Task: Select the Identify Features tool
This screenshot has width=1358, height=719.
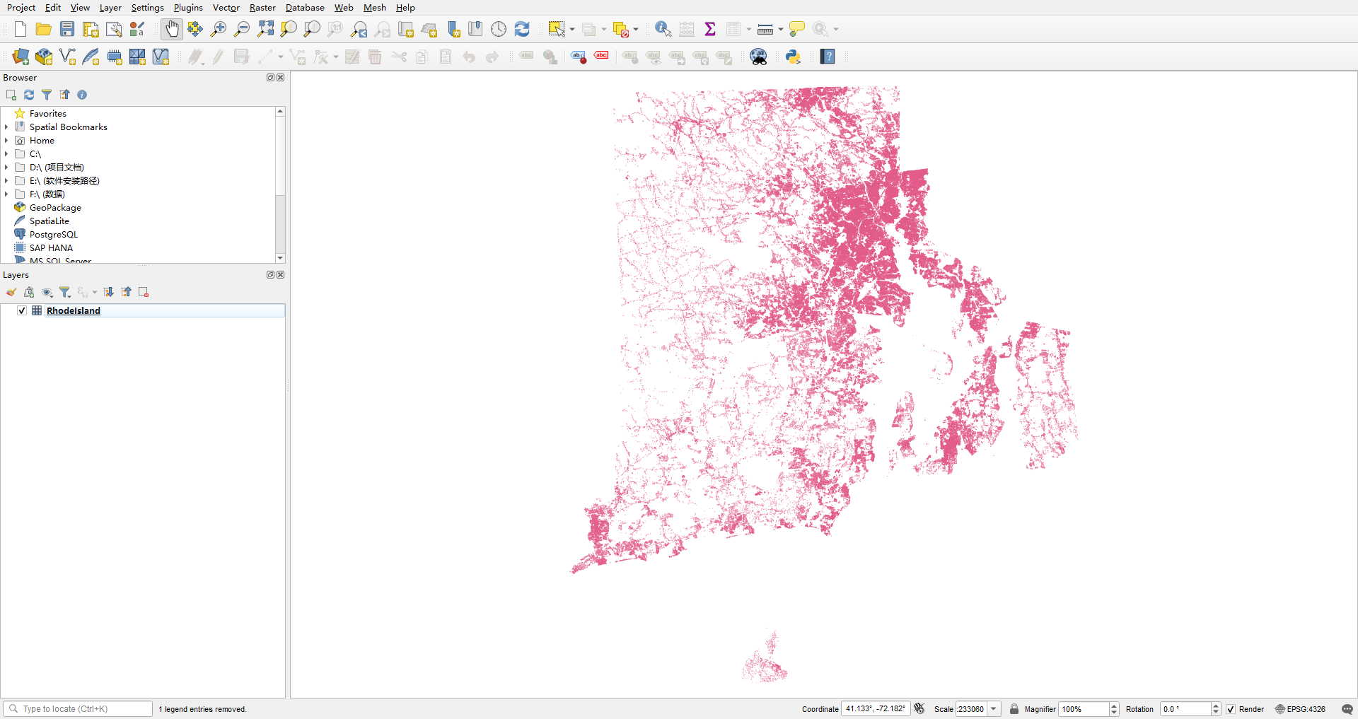Action: [x=663, y=29]
